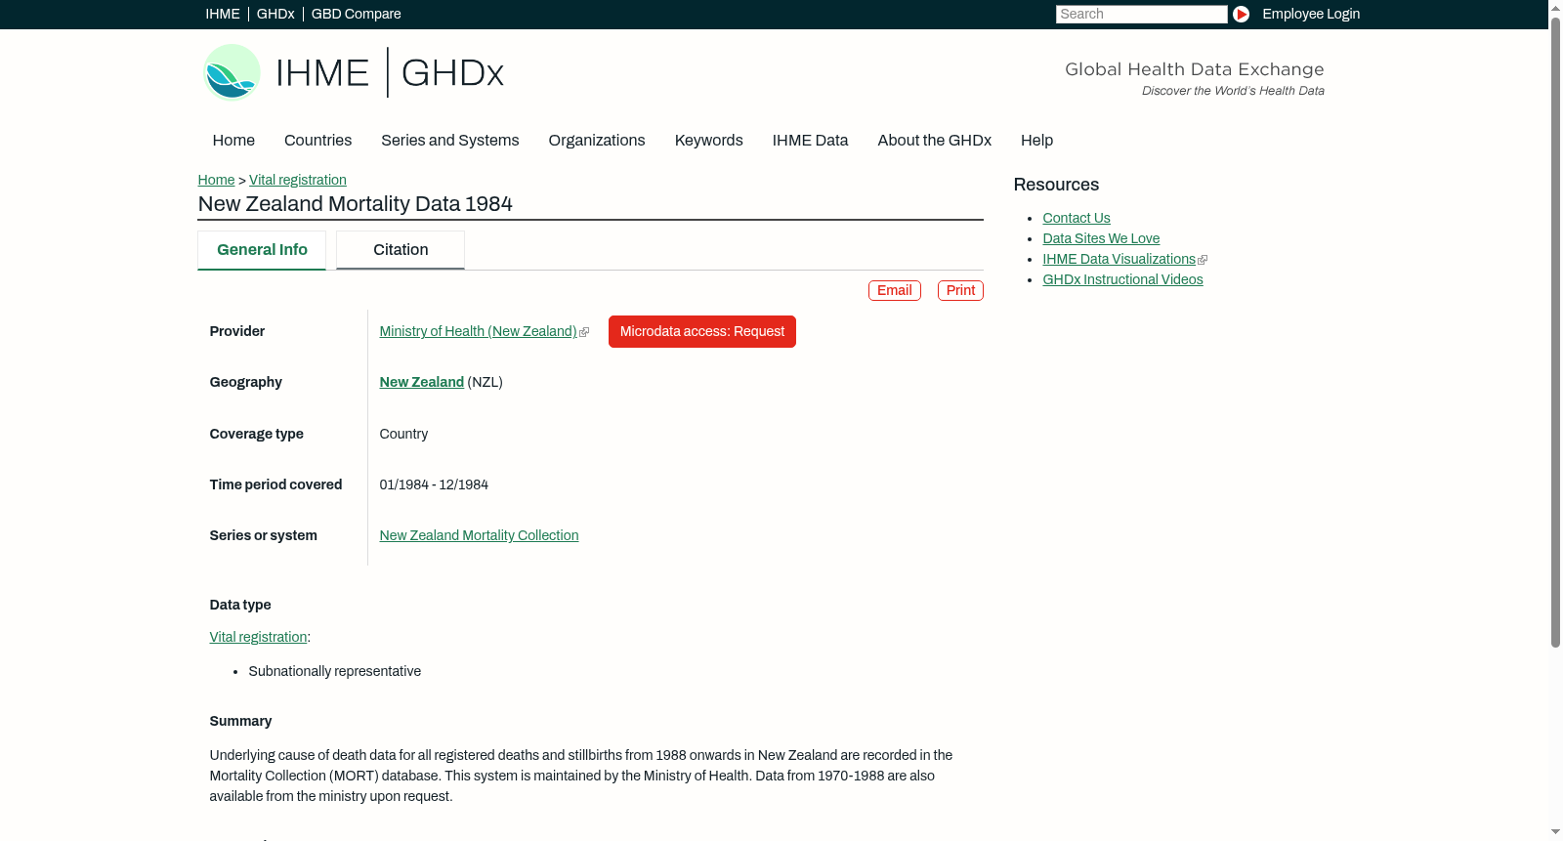Open New Zealand geography link

click(x=421, y=382)
